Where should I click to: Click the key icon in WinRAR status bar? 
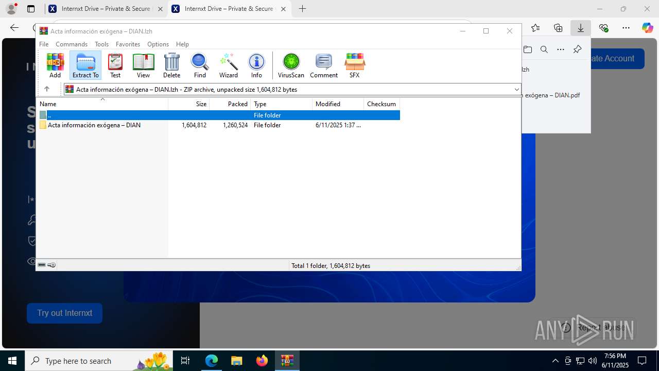coord(51,265)
